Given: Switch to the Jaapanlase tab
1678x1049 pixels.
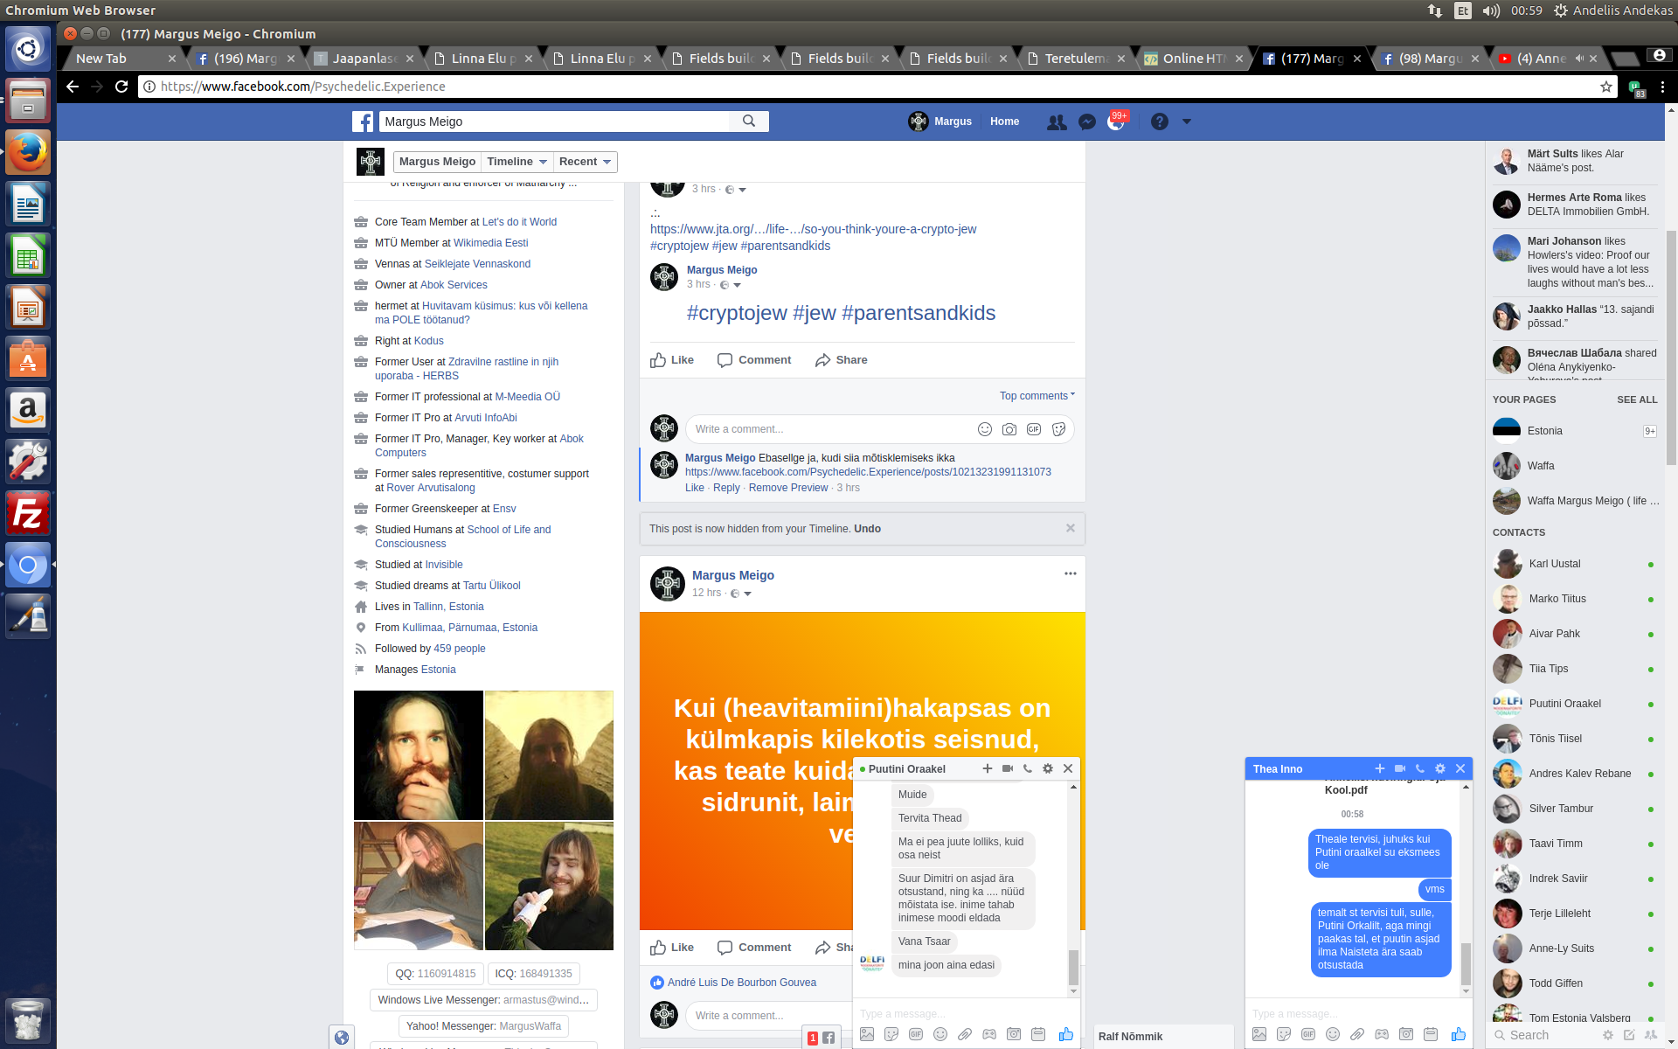Looking at the screenshot, I should click(364, 59).
